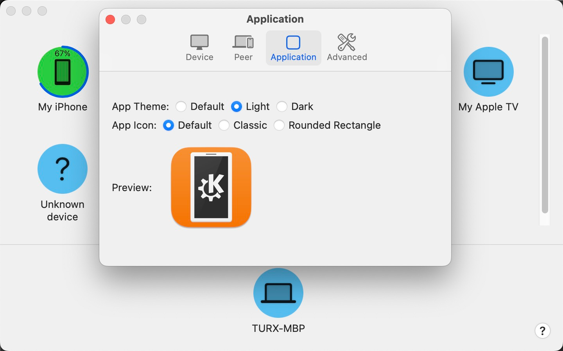
Task: Select the My iPhone device icon
Action: point(63,72)
